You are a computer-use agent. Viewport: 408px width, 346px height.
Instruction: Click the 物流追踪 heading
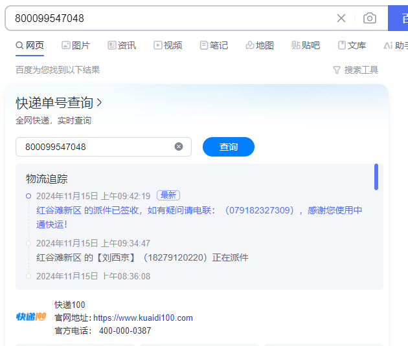pyautogui.click(x=47, y=178)
